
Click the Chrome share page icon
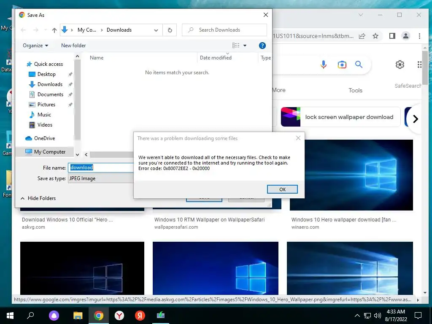click(x=362, y=36)
